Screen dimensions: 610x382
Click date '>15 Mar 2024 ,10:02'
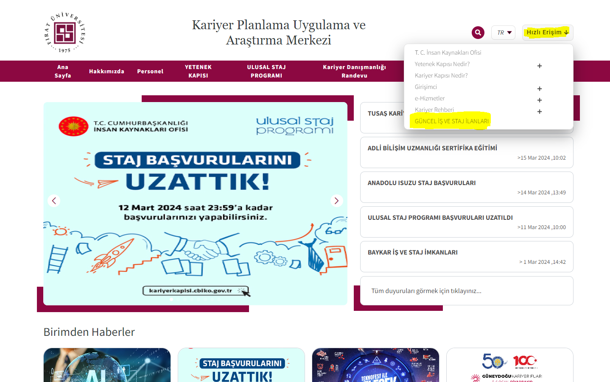(542, 158)
